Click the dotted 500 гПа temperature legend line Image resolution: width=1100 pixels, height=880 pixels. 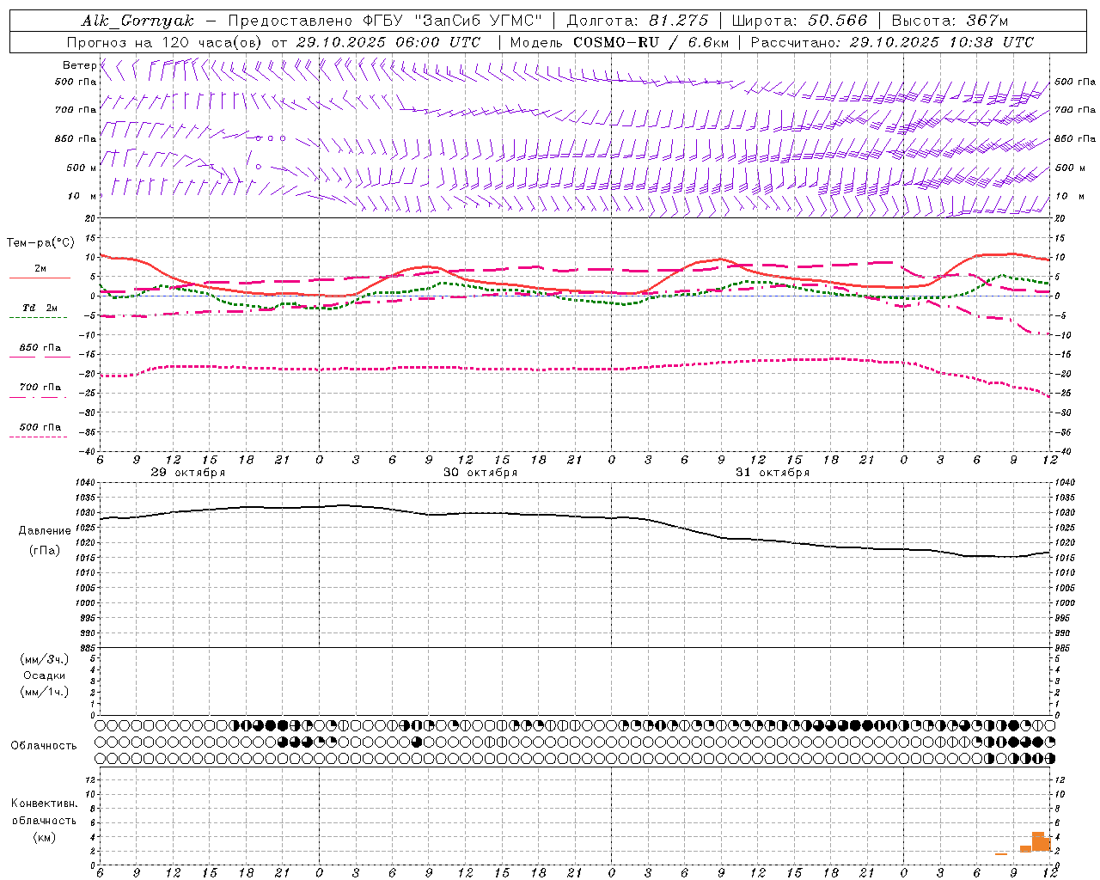pos(39,437)
